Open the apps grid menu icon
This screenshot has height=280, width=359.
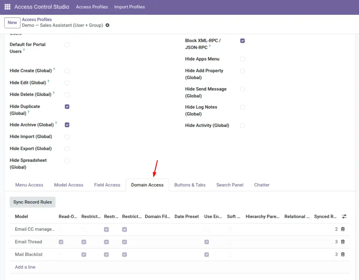tap(7, 7)
